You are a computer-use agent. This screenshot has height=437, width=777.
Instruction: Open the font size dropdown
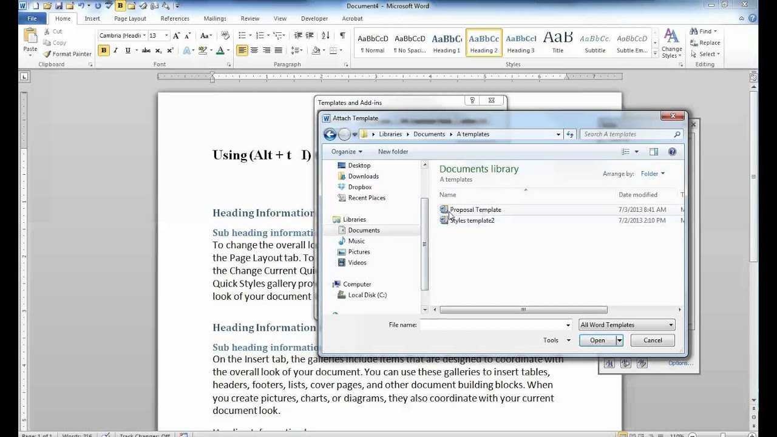[167, 35]
